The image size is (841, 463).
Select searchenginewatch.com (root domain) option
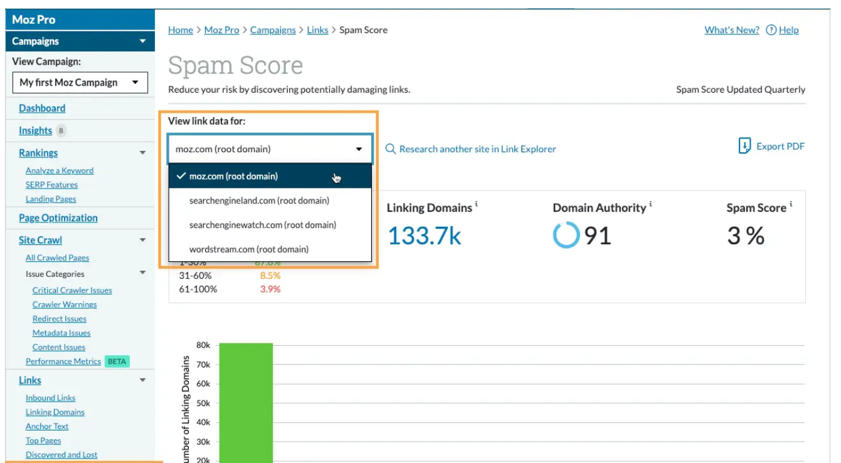270,225
